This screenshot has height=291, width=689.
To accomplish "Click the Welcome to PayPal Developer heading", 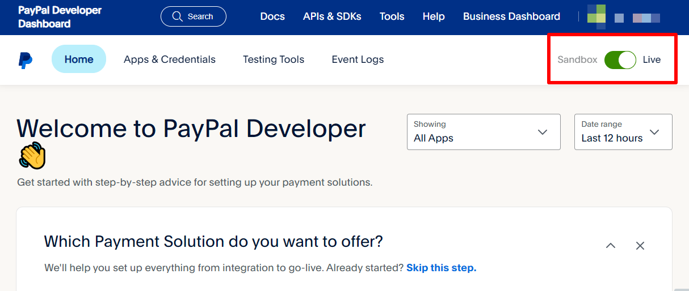I will (x=191, y=129).
